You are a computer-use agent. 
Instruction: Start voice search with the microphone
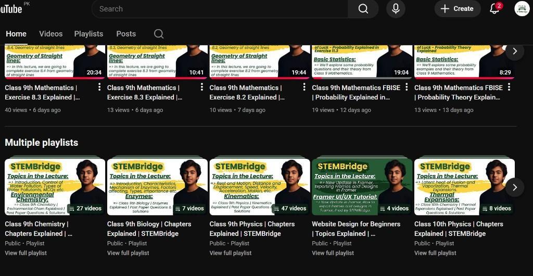[x=396, y=9]
